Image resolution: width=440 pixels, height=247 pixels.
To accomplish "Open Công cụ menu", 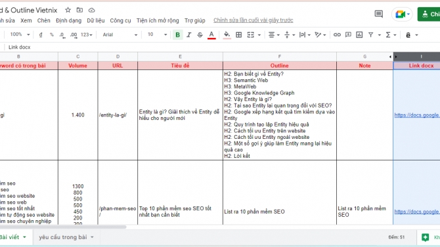I will pos(120,20).
